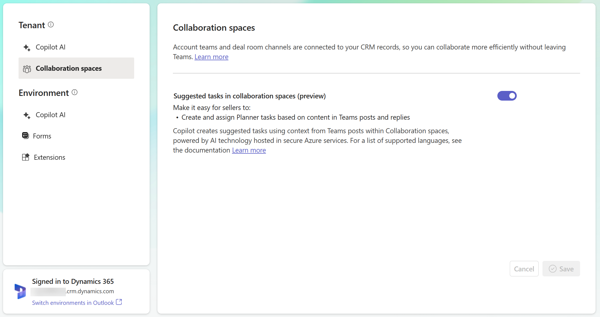Click the Cancel button
The height and width of the screenshot is (317, 600).
[x=524, y=269]
